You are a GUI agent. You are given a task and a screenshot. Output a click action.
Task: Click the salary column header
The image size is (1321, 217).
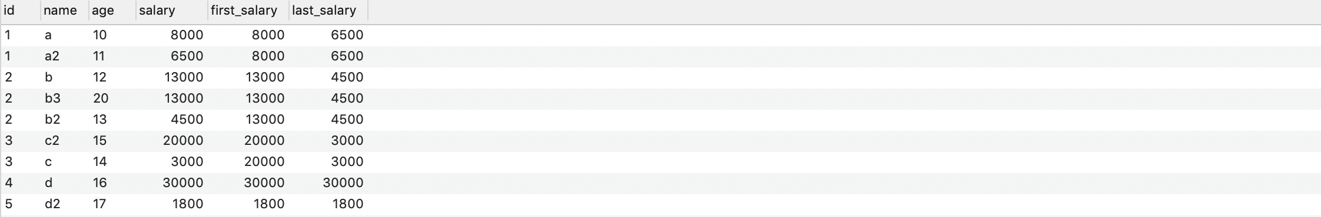click(x=171, y=11)
